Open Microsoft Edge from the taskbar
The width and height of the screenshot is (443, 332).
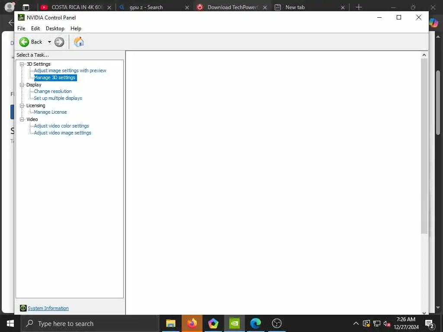point(256,323)
